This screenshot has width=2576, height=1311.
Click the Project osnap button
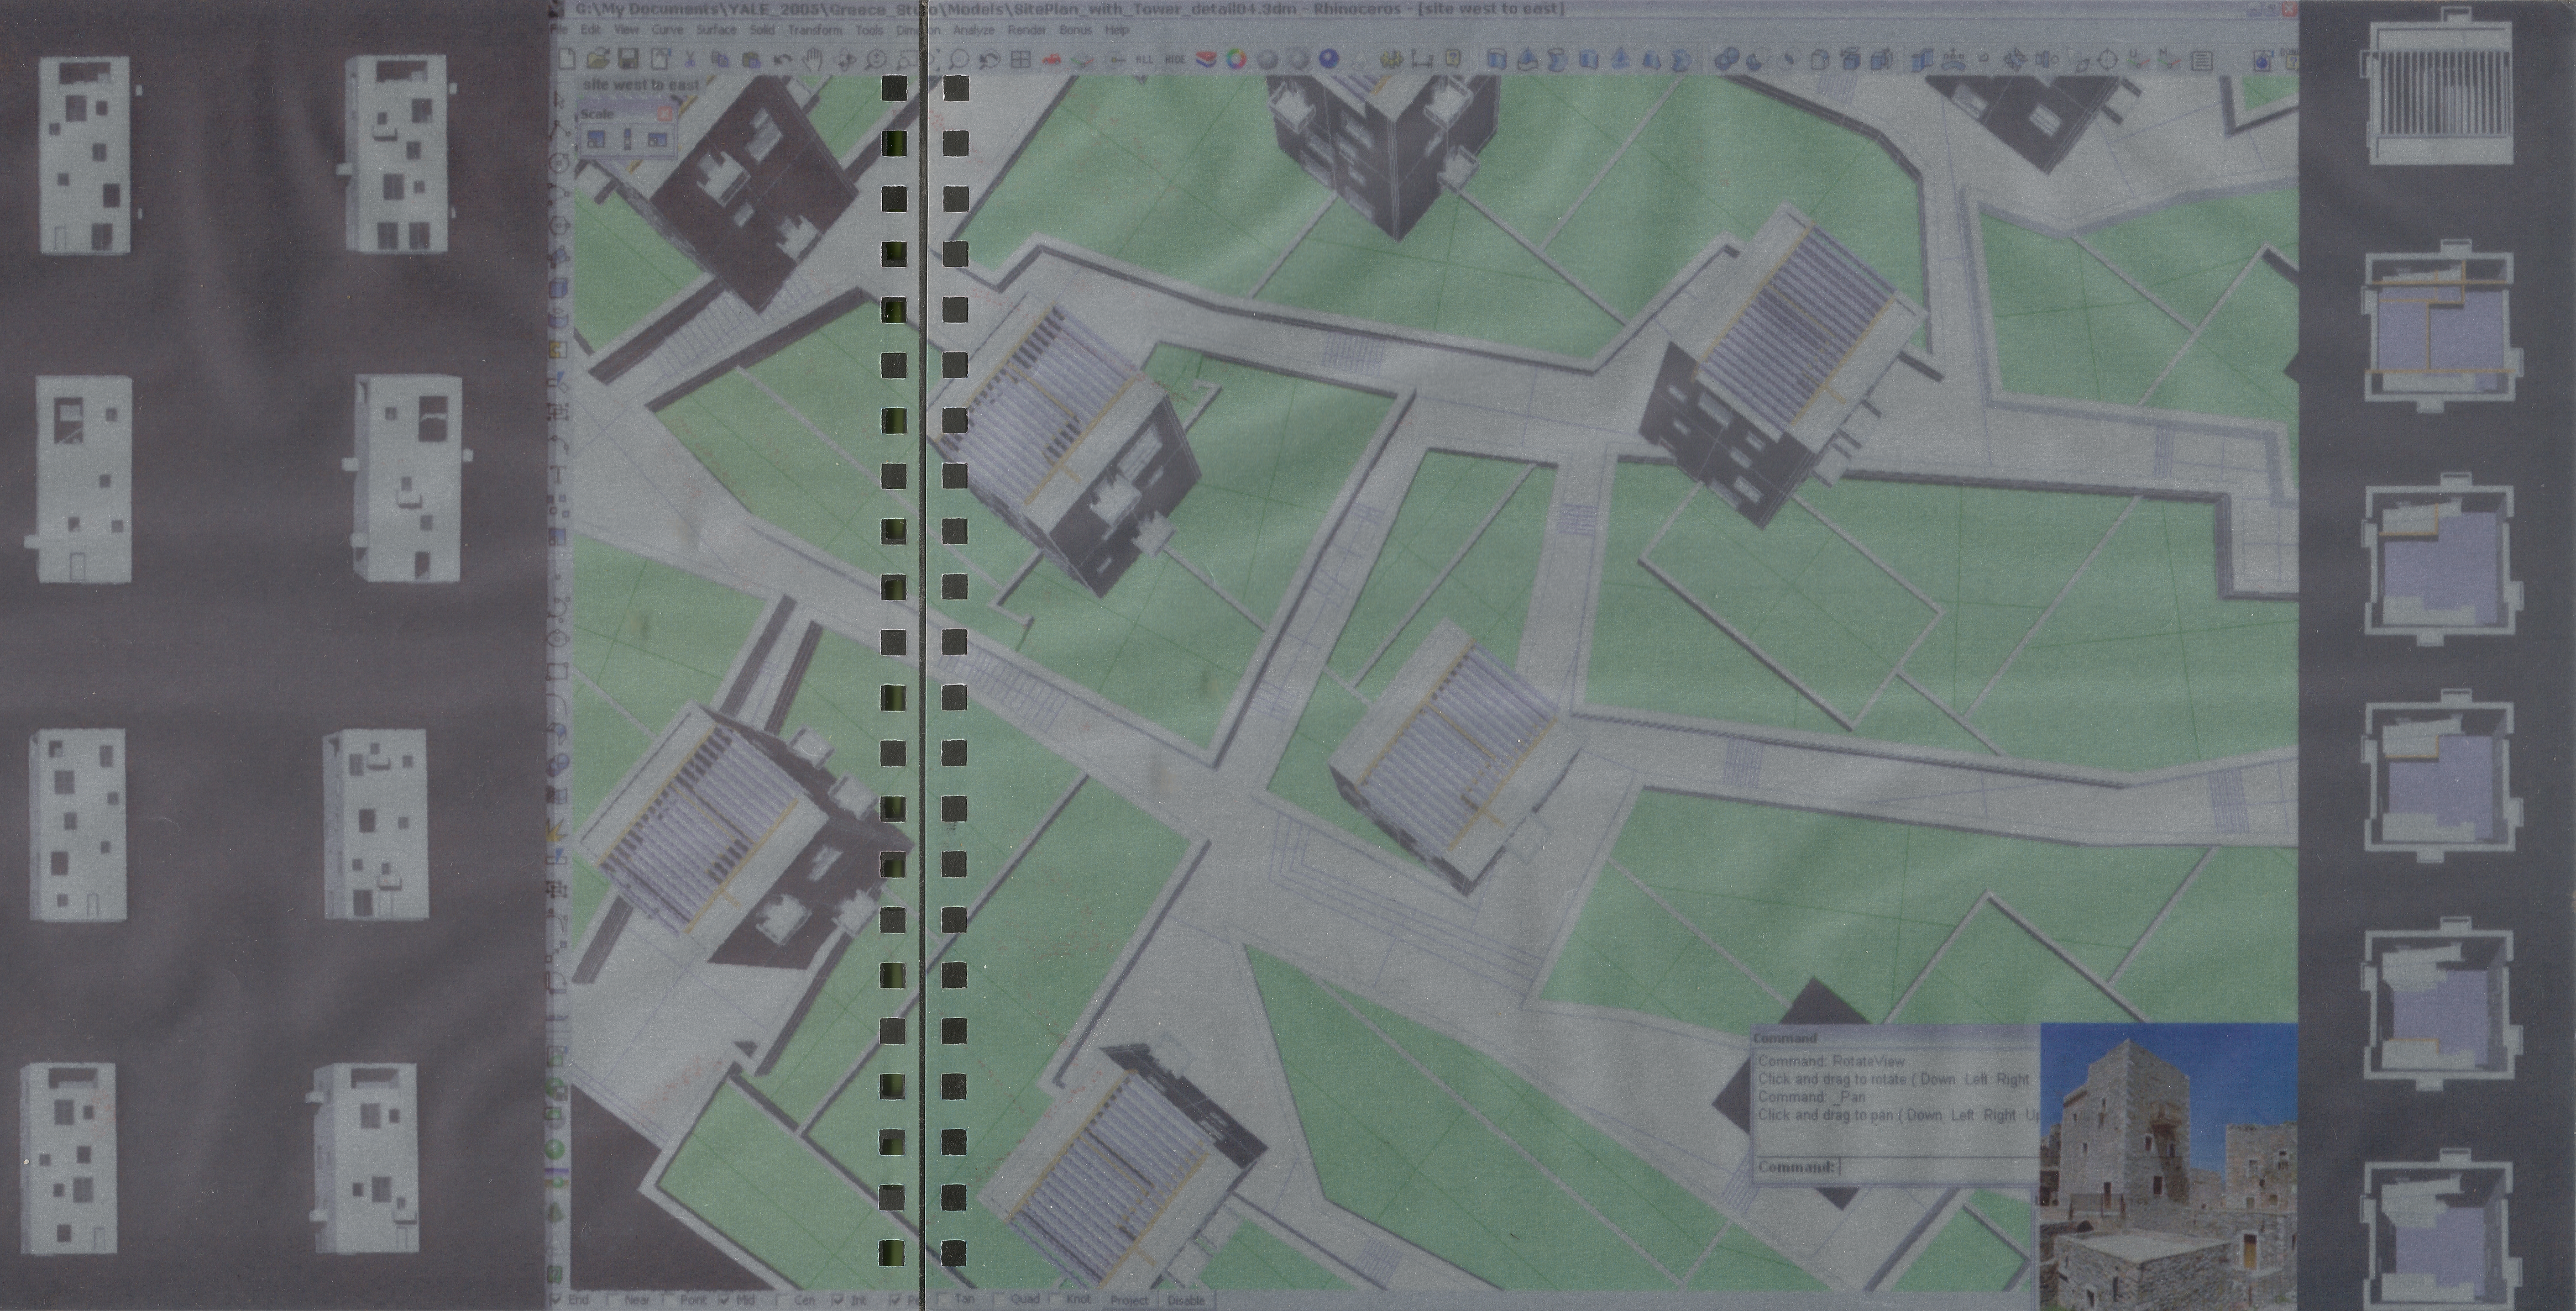pos(1130,1301)
